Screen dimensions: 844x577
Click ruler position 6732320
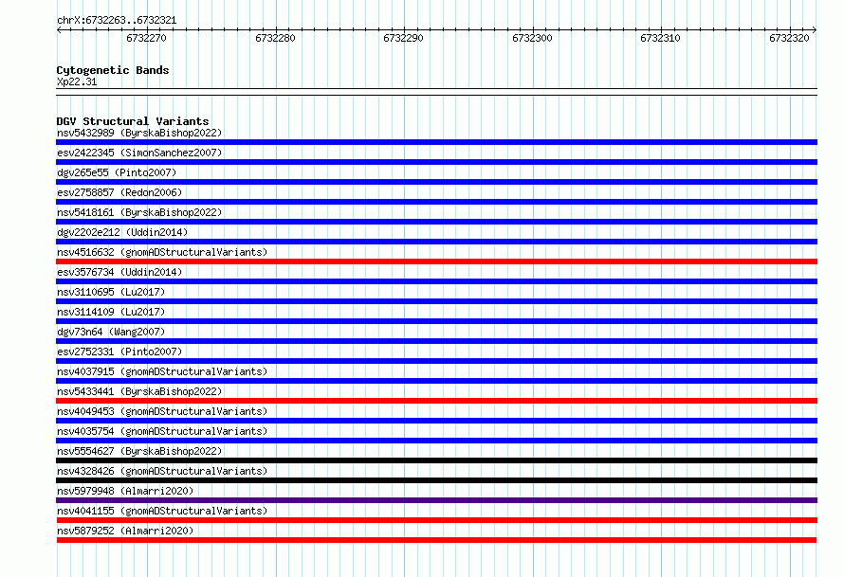coord(789,38)
